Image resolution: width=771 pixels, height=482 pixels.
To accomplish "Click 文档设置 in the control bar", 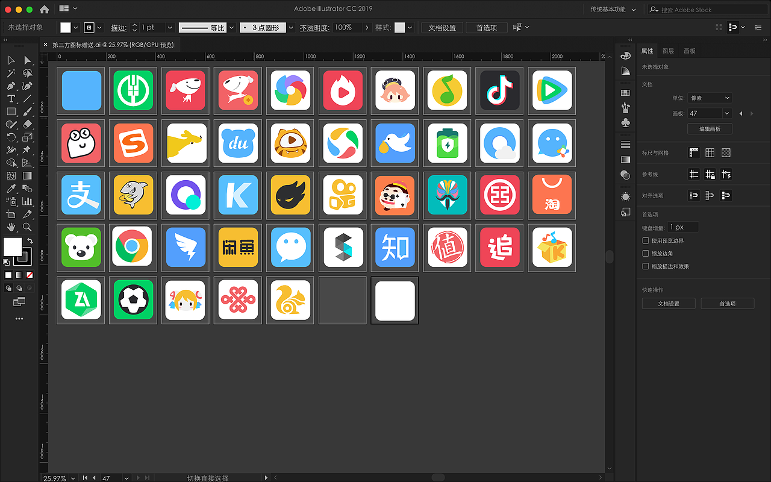I will 442,28.
